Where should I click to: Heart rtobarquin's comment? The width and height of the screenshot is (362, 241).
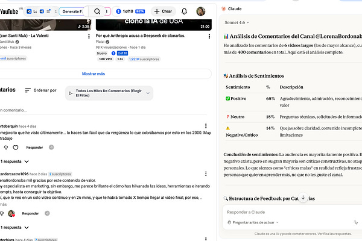pos(16,148)
